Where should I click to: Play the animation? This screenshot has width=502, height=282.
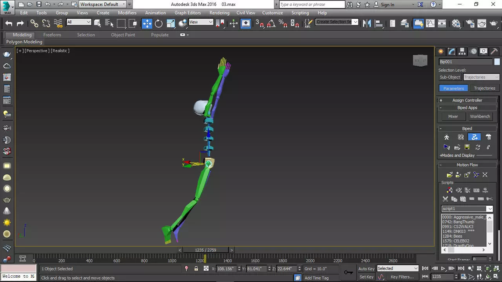[x=443, y=269]
